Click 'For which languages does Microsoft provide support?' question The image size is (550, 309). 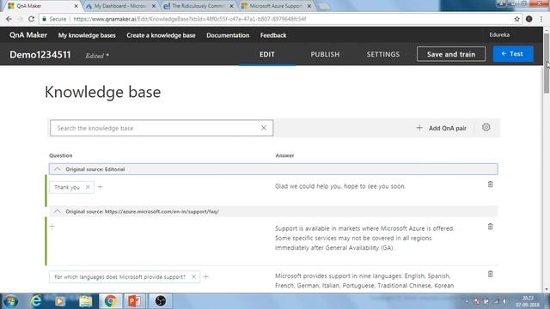coord(119,276)
